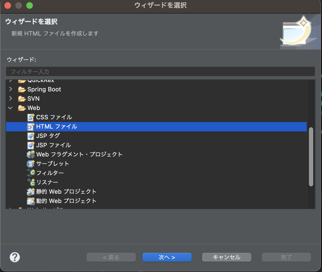Select the サーブレット wizard icon
This screenshot has height=272, width=322.
30,164
